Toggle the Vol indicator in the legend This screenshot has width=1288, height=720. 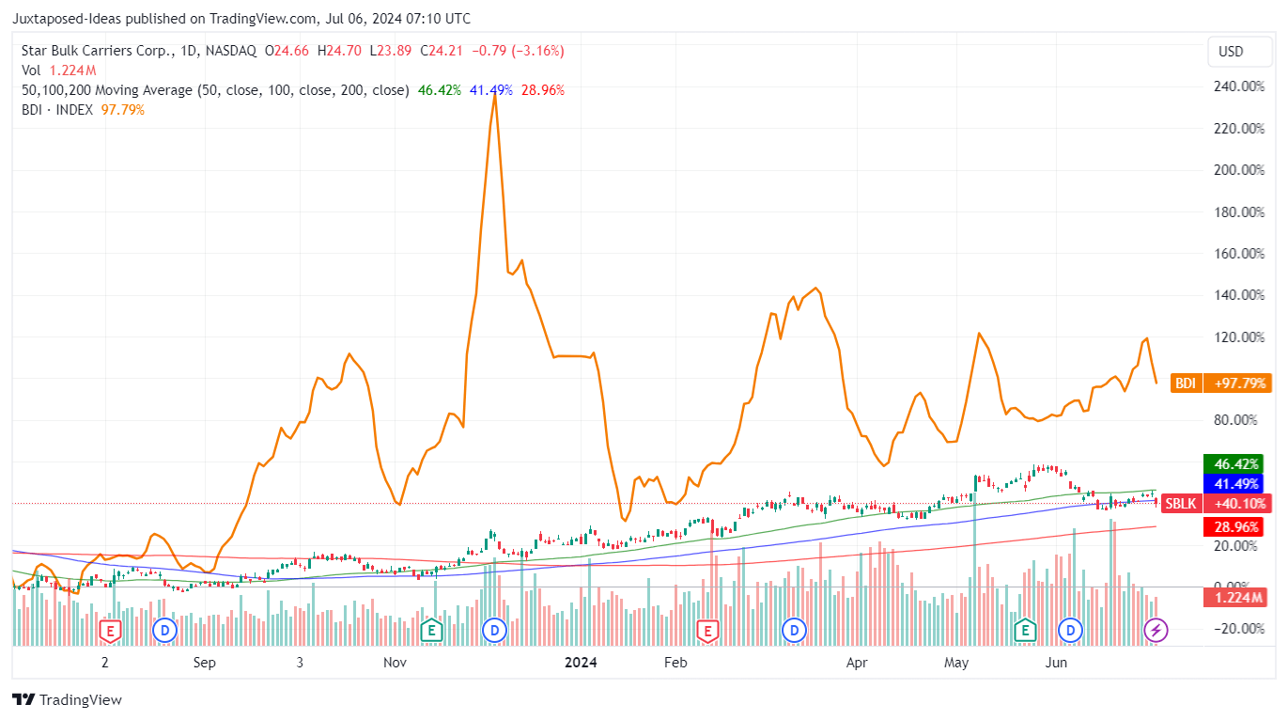tap(31, 70)
